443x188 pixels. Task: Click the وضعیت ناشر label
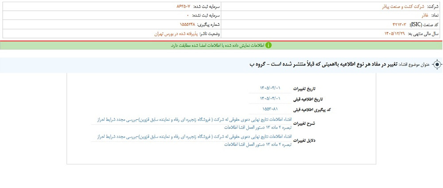[210, 34]
